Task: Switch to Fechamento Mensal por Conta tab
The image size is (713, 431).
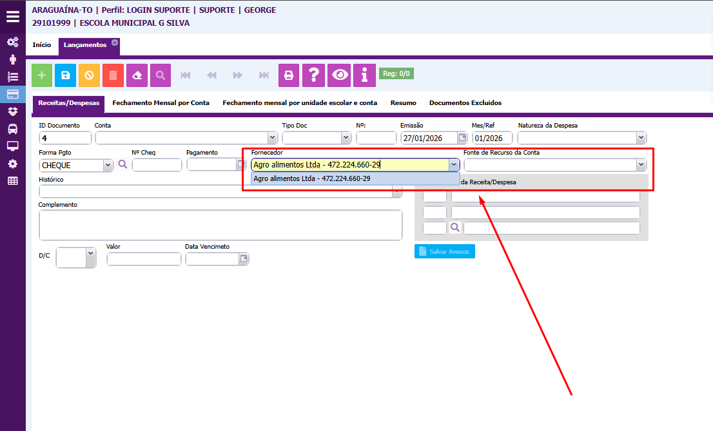Action: click(161, 103)
